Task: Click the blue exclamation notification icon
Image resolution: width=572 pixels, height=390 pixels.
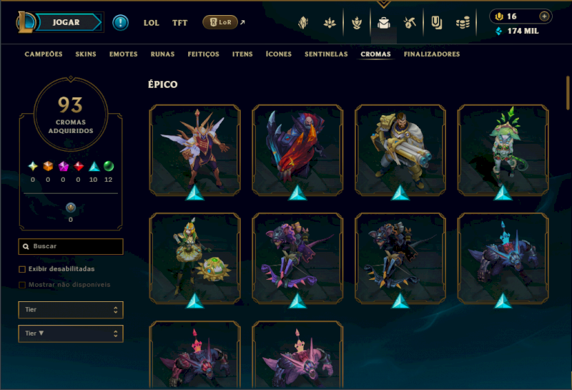Action: (x=120, y=23)
